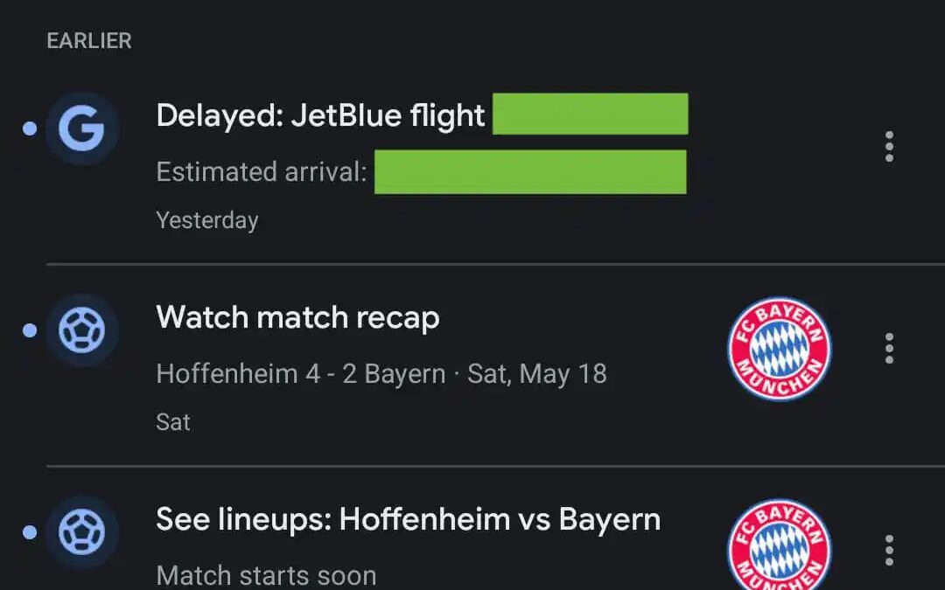
Task: Tap the unread dot beside Watch match recap
Action: pyautogui.click(x=30, y=331)
